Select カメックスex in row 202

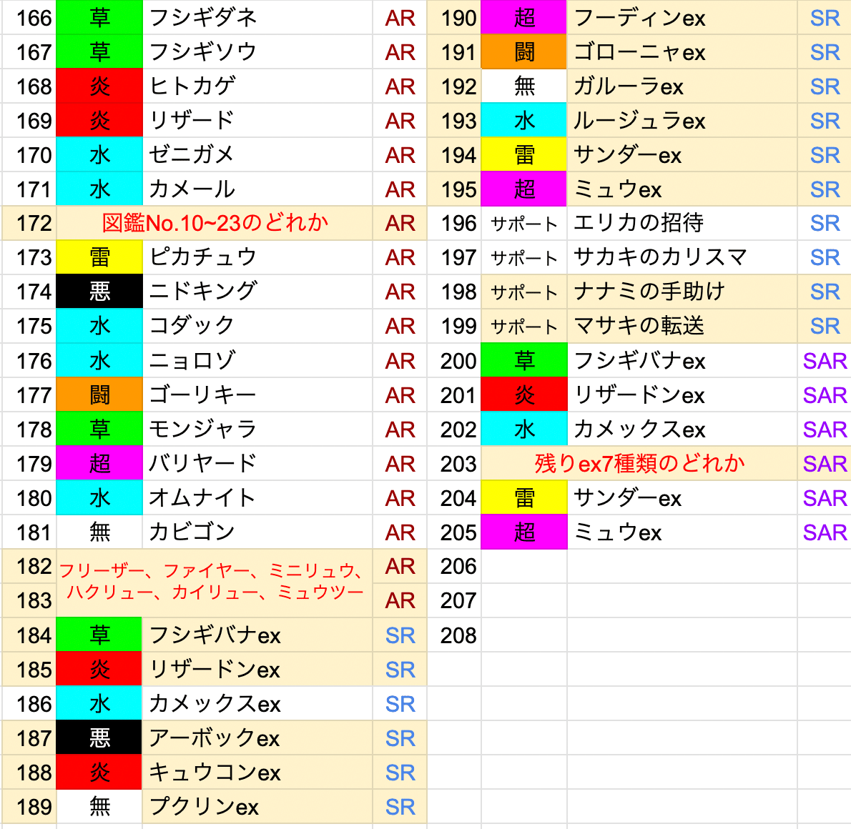[x=682, y=429]
